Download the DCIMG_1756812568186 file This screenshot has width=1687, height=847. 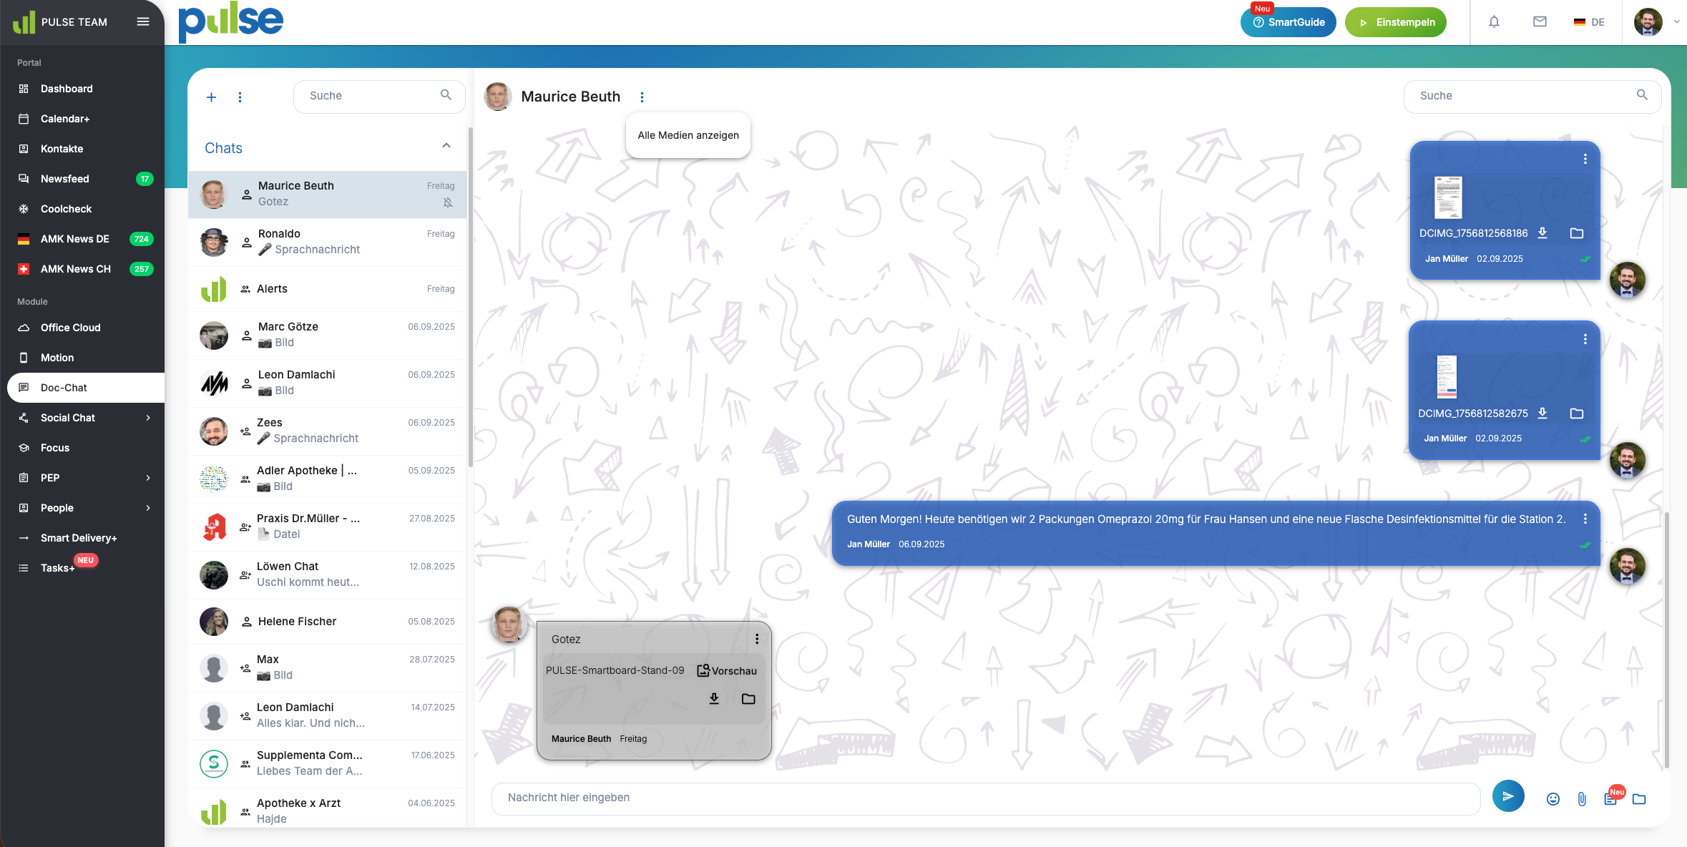pos(1543,233)
